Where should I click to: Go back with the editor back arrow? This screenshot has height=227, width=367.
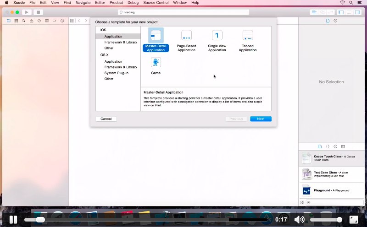(79, 21)
